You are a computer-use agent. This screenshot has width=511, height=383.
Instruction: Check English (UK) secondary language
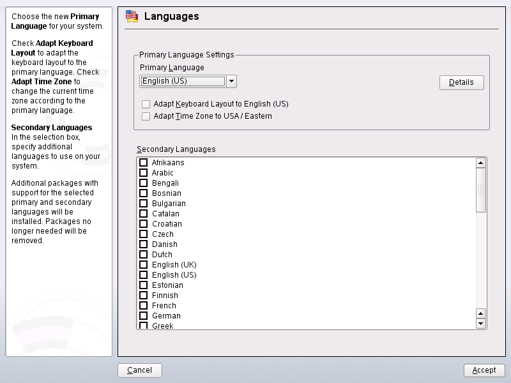coord(144,265)
